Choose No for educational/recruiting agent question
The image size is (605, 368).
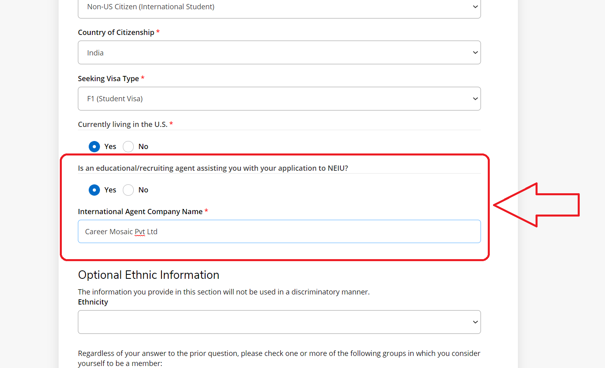click(x=128, y=190)
